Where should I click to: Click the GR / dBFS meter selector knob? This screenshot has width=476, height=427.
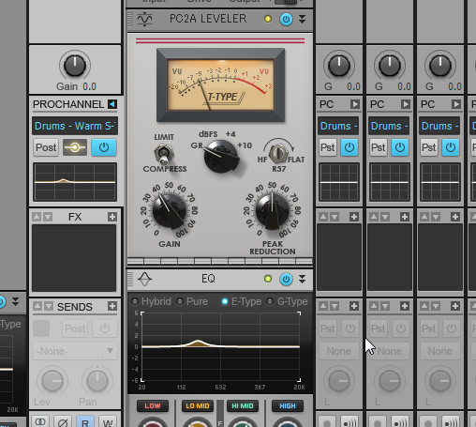tap(220, 156)
